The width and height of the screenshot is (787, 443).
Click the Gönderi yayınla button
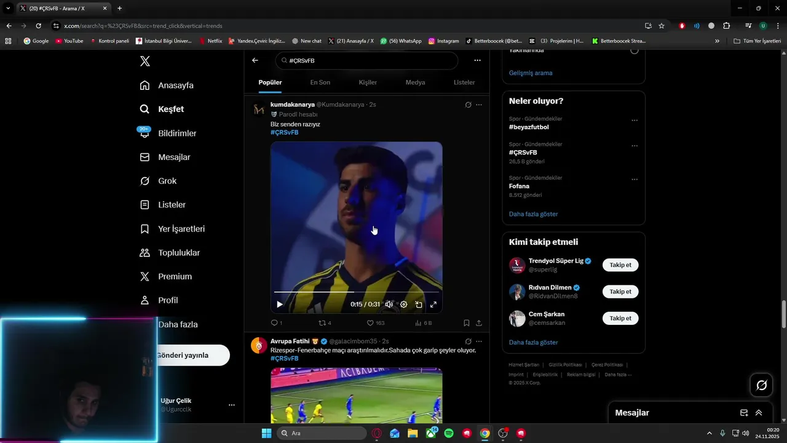[193, 355]
